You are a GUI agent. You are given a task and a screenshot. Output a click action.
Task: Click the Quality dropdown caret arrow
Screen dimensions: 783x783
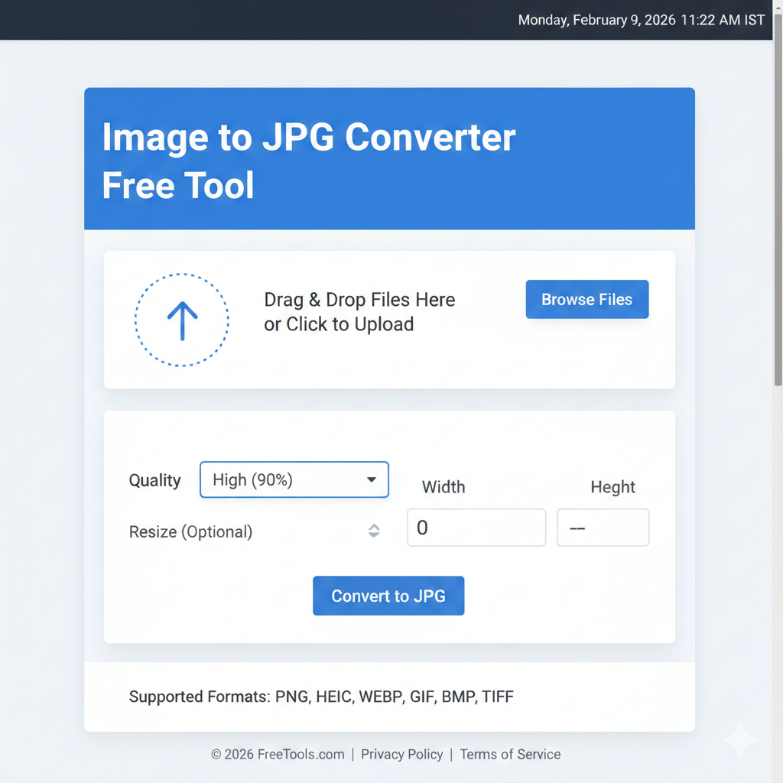click(372, 479)
